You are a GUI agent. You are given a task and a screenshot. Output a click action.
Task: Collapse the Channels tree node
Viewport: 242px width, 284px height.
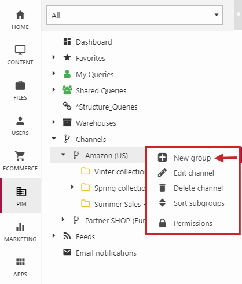click(54, 139)
